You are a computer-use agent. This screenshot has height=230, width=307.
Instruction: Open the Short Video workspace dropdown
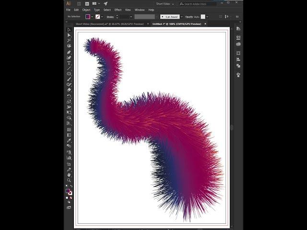pyautogui.click(x=165, y=3)
